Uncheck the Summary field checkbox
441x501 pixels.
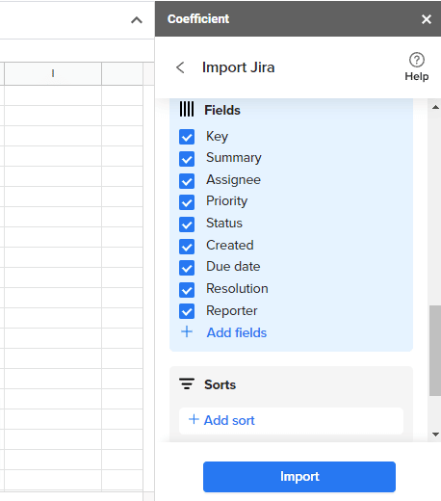pos(187,159)
